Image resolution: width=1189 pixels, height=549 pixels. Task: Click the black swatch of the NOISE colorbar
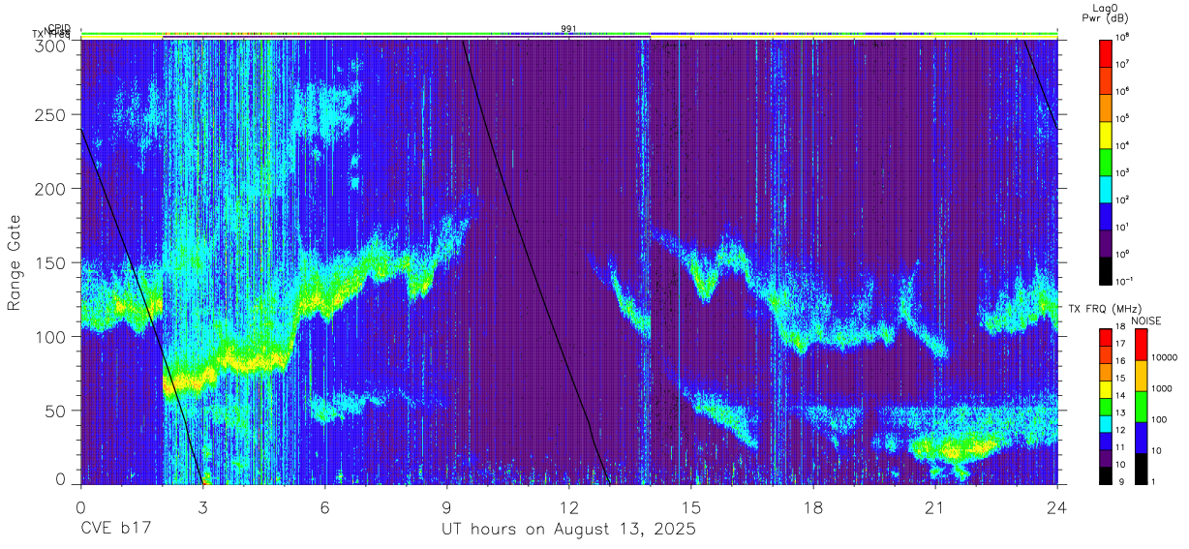pos(1141,468)
